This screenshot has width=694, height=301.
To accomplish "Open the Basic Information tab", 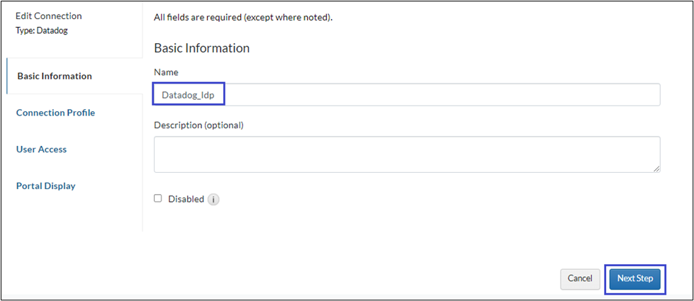I will click(55, 76).
